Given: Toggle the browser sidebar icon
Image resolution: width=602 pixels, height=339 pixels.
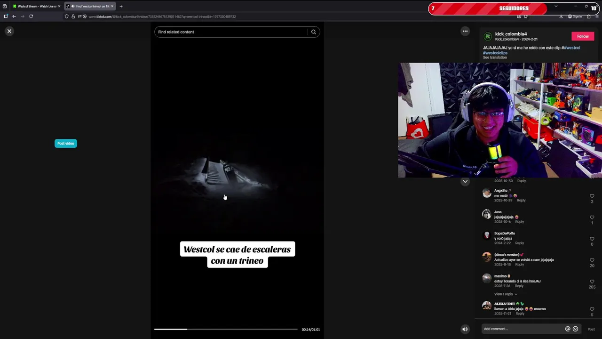Looking at the screenshot, I should pos(6,16).
